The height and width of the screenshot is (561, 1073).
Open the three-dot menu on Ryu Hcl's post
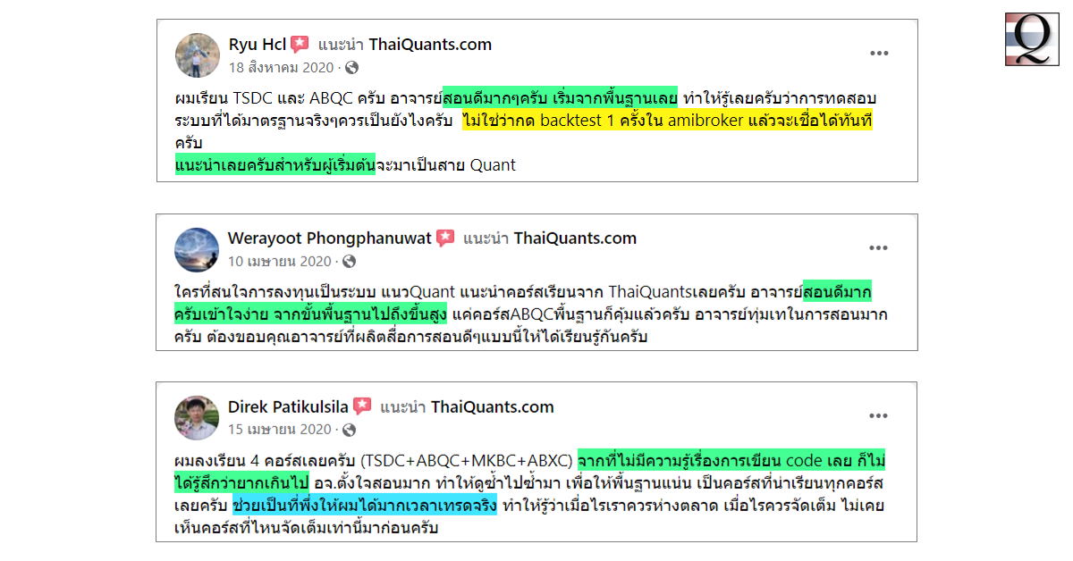click(x=880, y=53)
